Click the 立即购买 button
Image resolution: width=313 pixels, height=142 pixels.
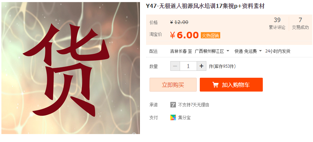(x=173, y=85)
